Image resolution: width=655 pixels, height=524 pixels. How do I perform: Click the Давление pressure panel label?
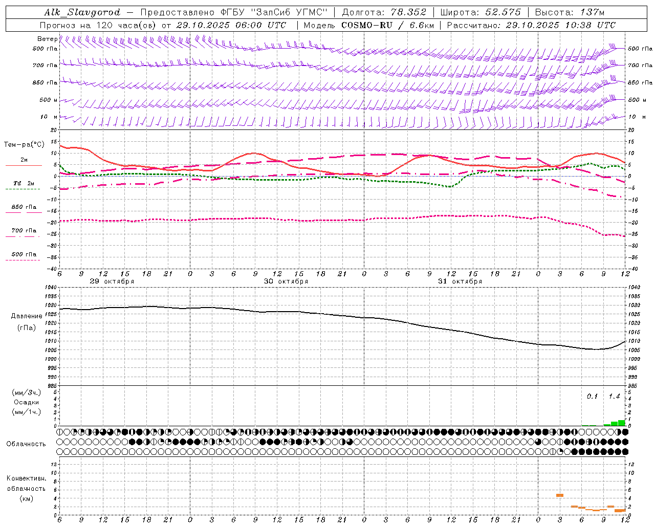click(27, 316)
